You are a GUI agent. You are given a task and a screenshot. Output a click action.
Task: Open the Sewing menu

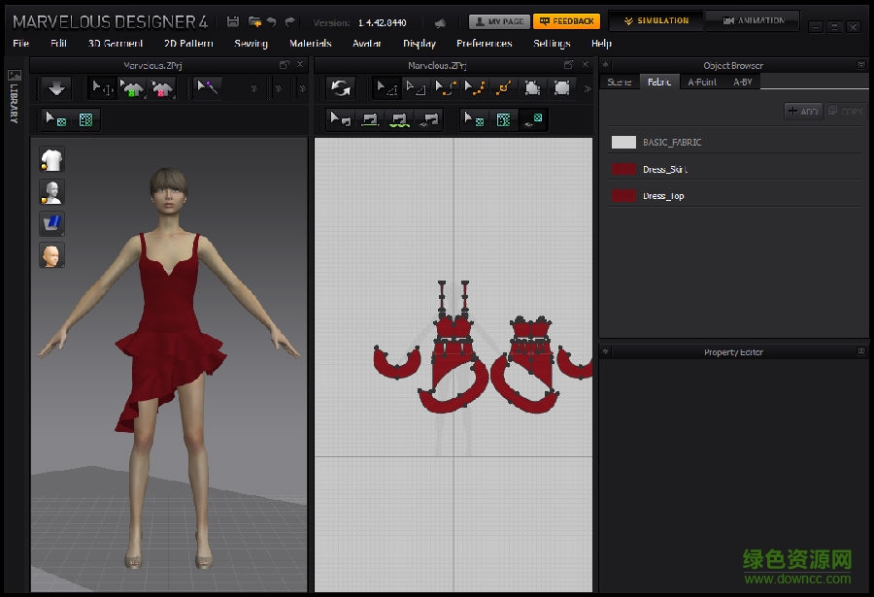[251, 44]
